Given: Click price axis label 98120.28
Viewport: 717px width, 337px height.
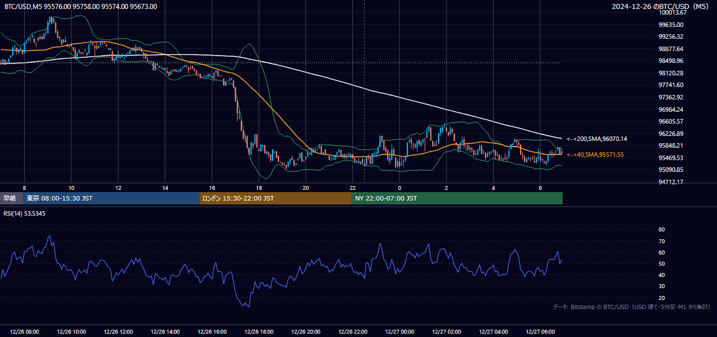Looking at the screenshot, I should 670,73.
